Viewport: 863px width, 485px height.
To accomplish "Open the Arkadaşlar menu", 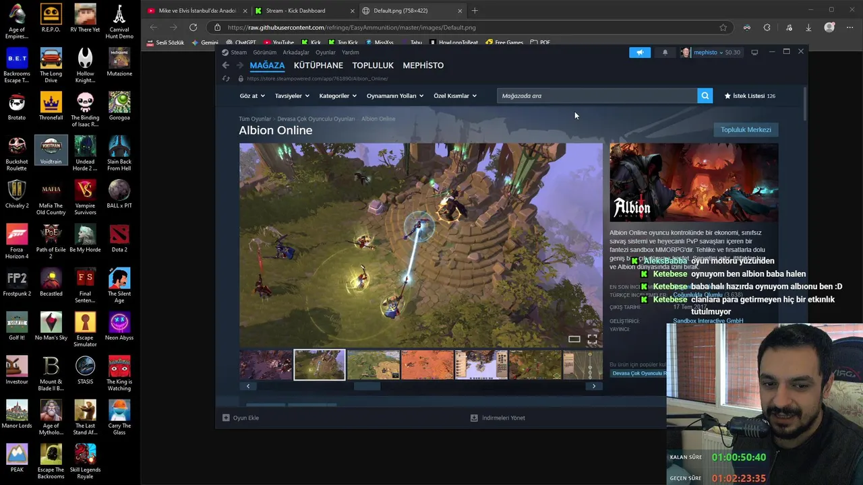I will click(x=296, y=53).
